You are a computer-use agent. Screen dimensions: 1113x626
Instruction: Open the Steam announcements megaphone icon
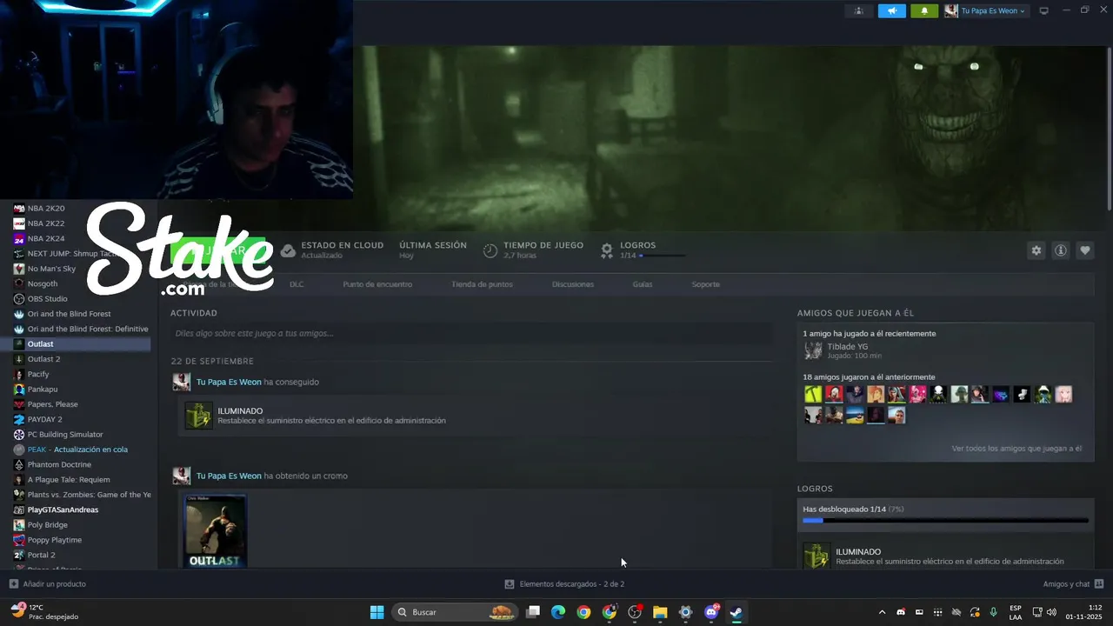click(891, 10)
